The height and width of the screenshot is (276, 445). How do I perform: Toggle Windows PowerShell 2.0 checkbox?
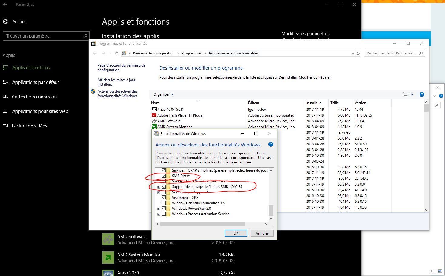point(164,209)
